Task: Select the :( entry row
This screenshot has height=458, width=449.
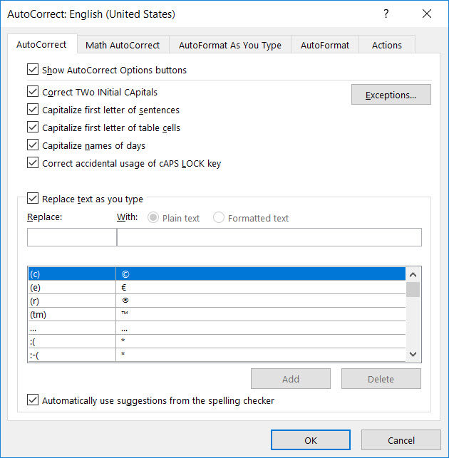Action: pyautogui.click(x=217, y=341)
